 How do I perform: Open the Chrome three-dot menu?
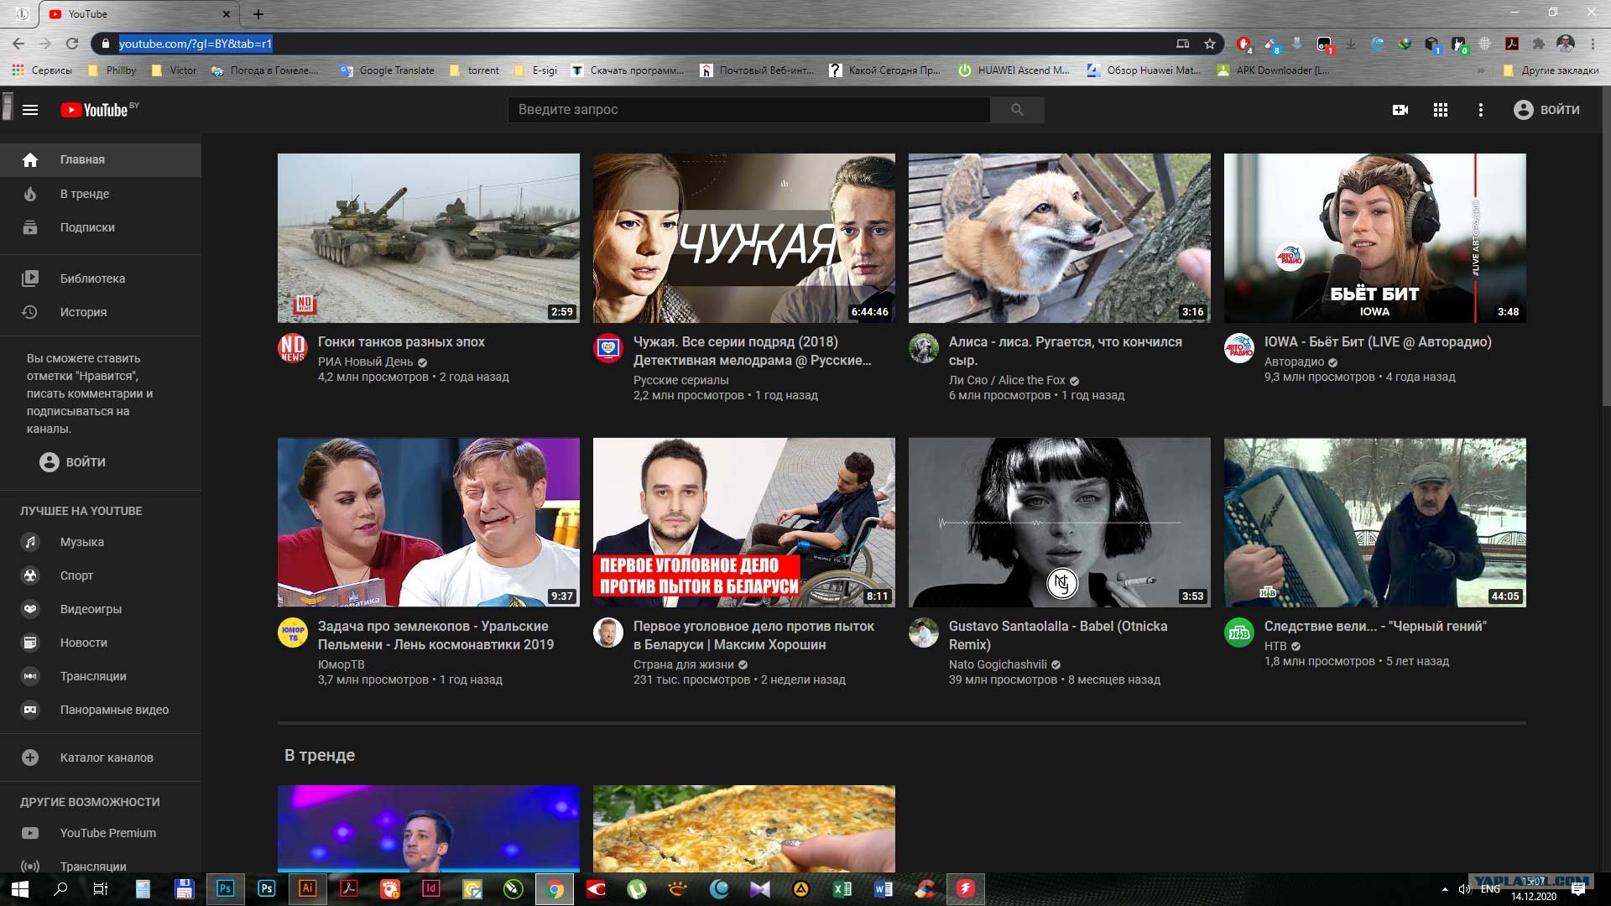pyautogui.click(x=1593, y=44)
